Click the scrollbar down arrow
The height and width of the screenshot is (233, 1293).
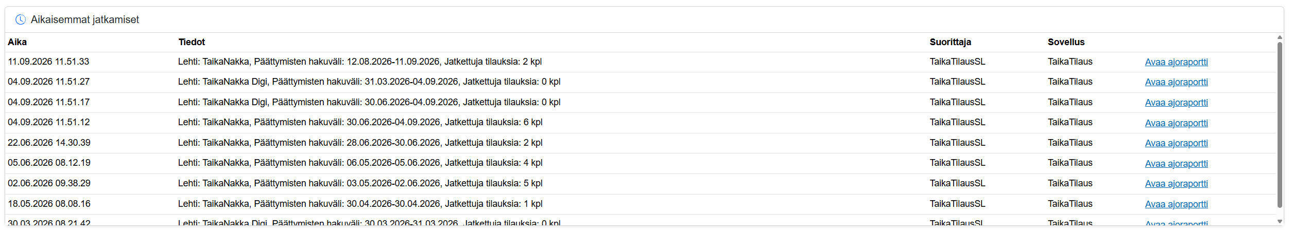1280,222
